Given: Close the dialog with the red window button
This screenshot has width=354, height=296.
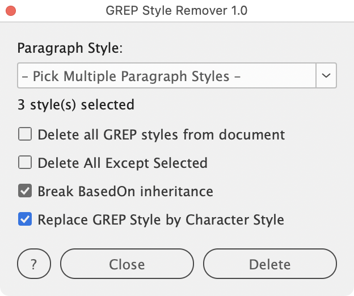Looking at the screenshot, I should [x=11, y=11].
